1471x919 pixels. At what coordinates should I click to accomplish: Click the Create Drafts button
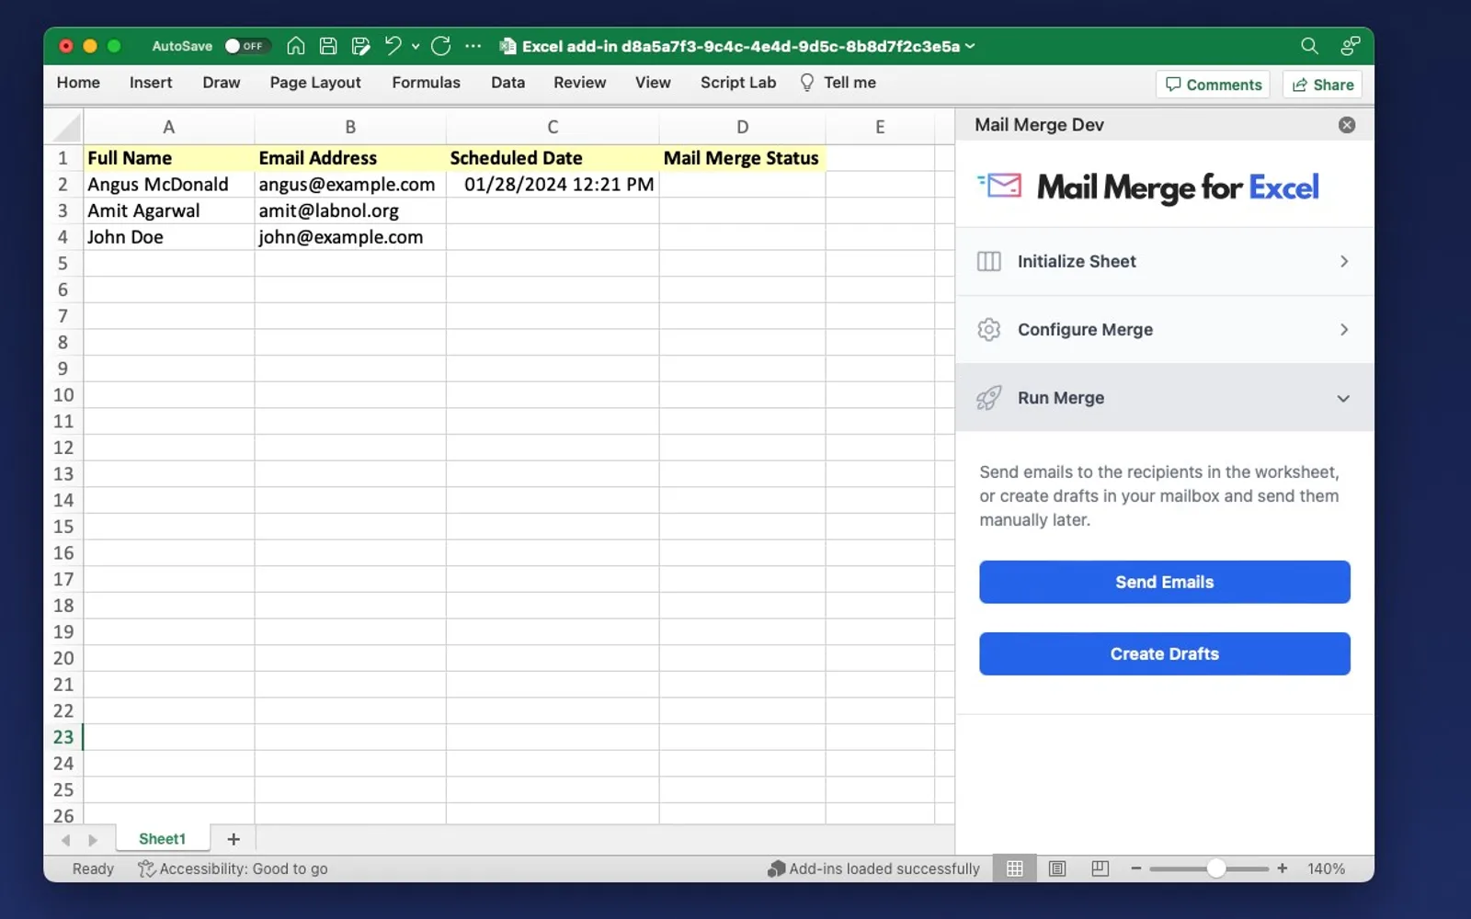1164,653
